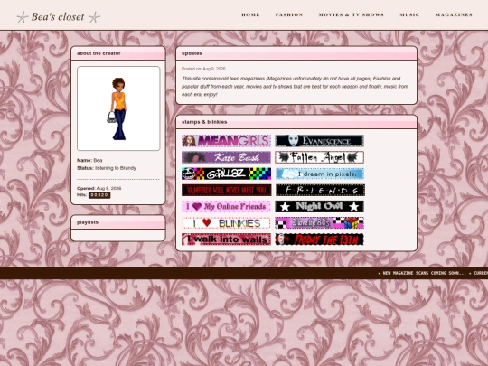This screenshot has width=488, height=366.
Task: Click the 'Name: Bea' line
Action: pos(89,160)
